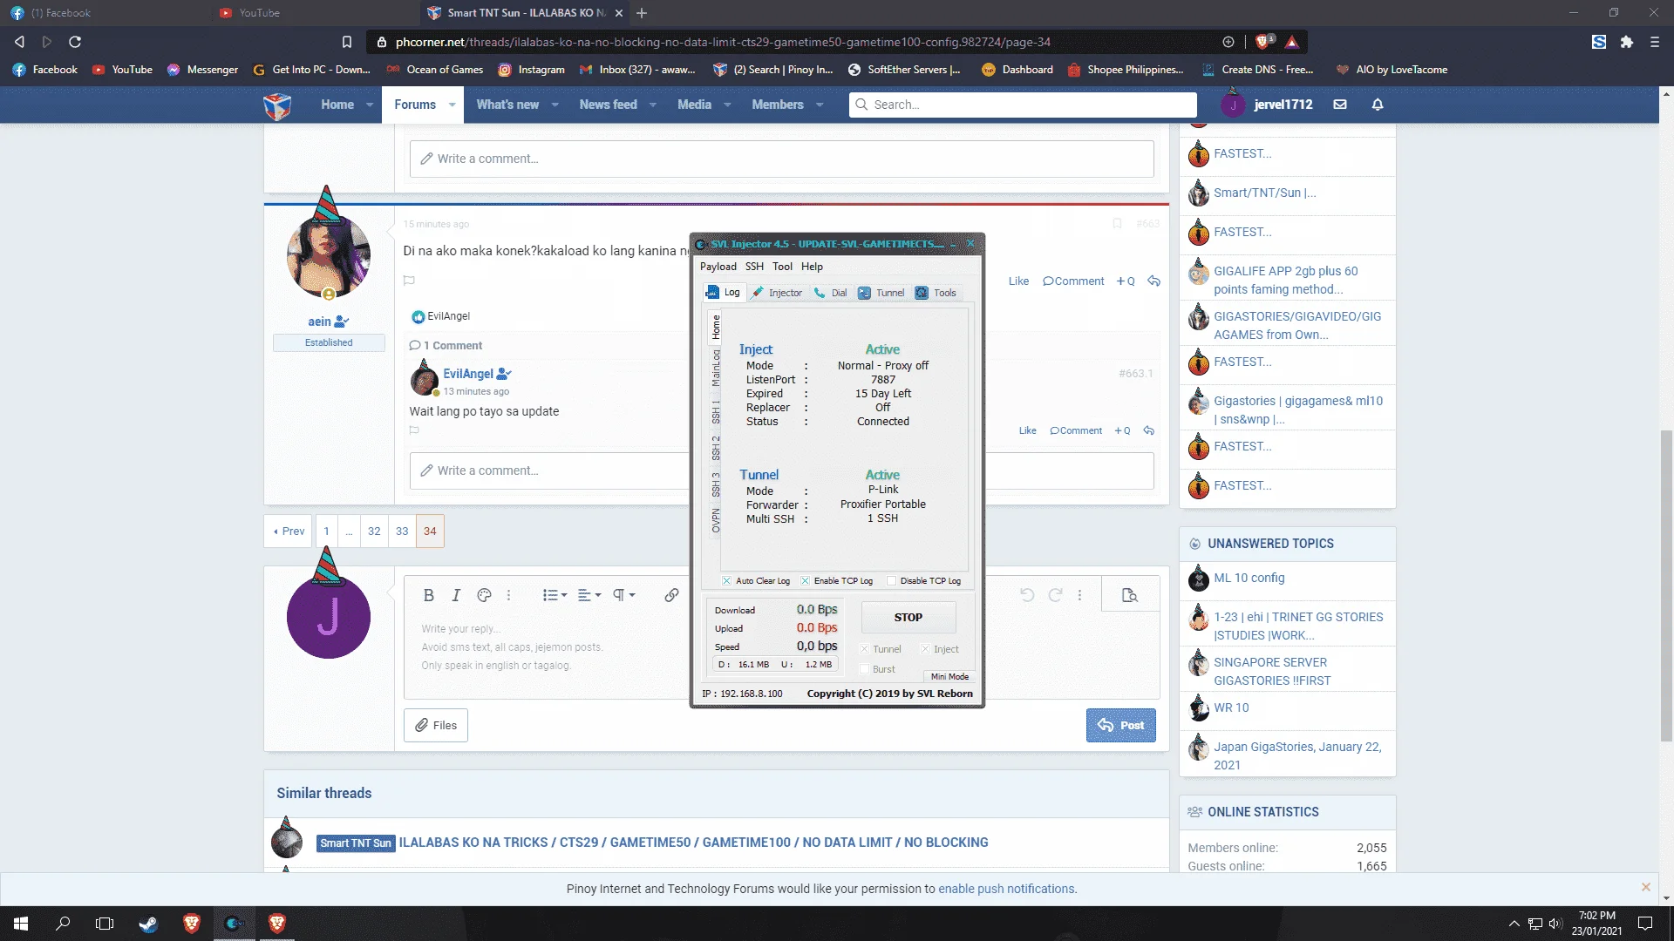Click the STOP button in SVL Injector
The height and width of the screenshot is (941, 1674).
pos(908,617)
